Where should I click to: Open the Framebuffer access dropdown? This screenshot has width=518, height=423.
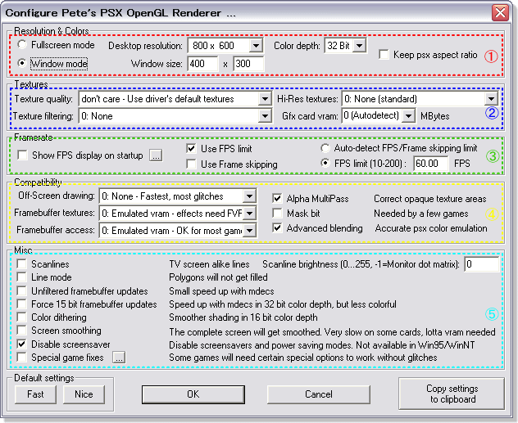(249, 230)
